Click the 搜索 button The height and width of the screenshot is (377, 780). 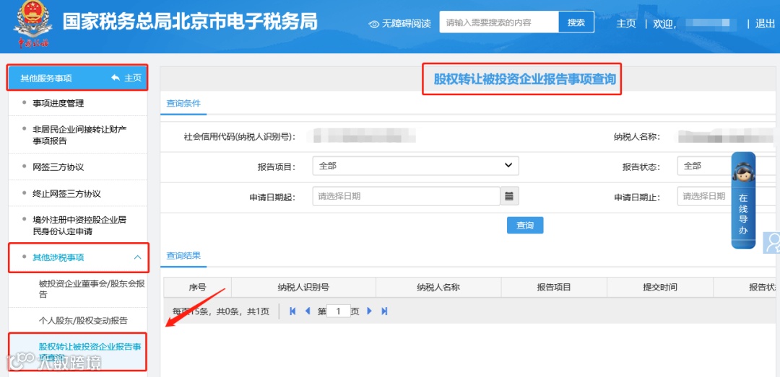[576, 22]
